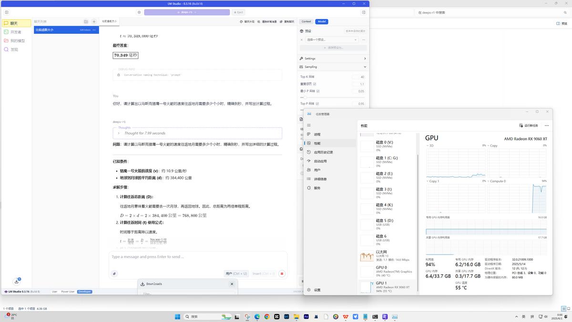Viewport: 572px width, 322px height.
Task: Open options menu for 比较函数大小 chat
Action: coord(94,30)
